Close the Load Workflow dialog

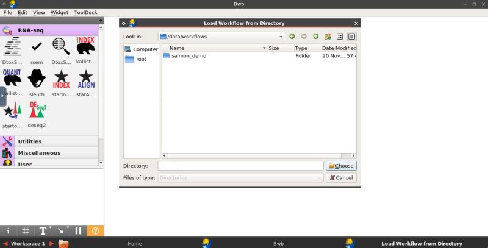[356, 23]
